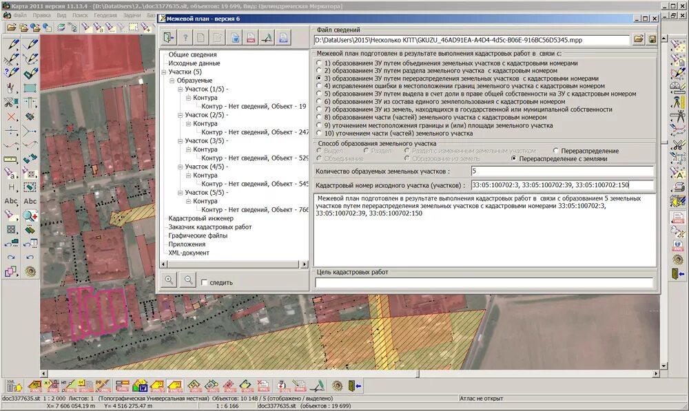Click the Количество образуемых земельных участков field
This screenshot has height=411, width=689.
pyautogui.click(x=562, y=171)
